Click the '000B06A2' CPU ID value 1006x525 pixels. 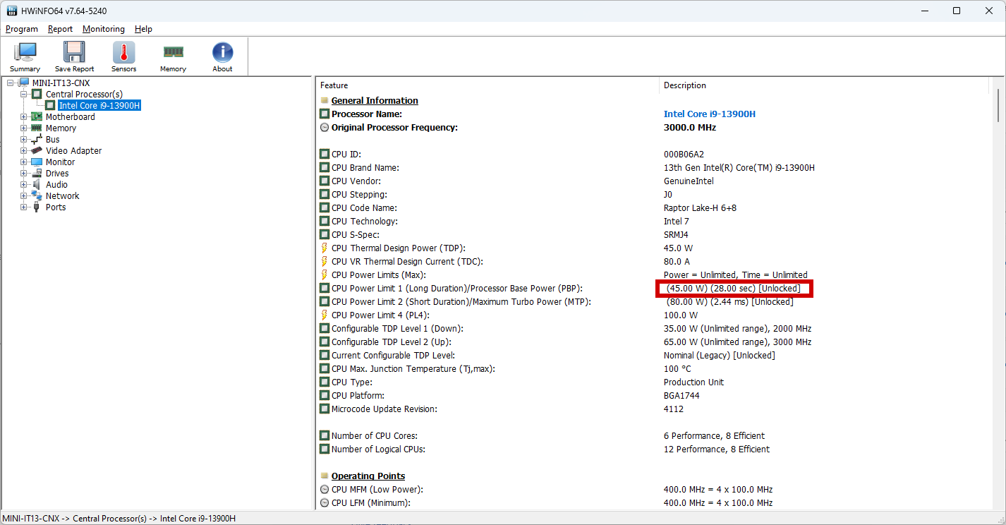[684, 155]
